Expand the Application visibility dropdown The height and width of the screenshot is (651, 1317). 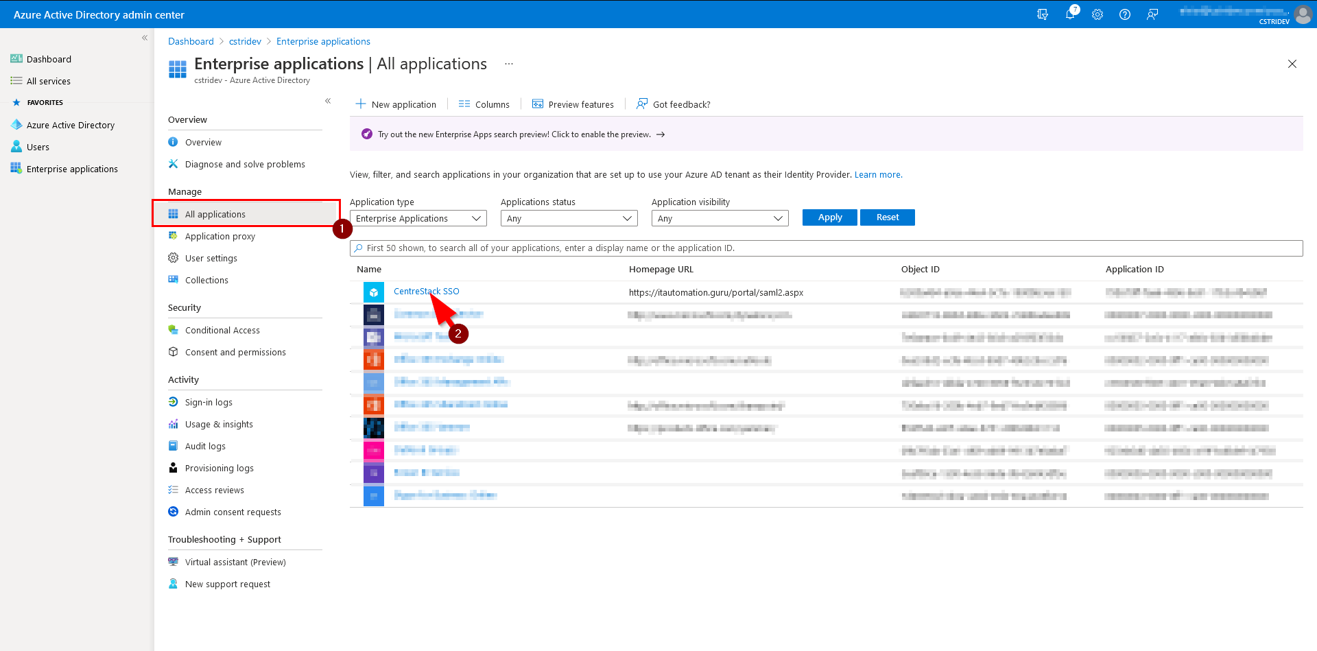tap(720, 218)
